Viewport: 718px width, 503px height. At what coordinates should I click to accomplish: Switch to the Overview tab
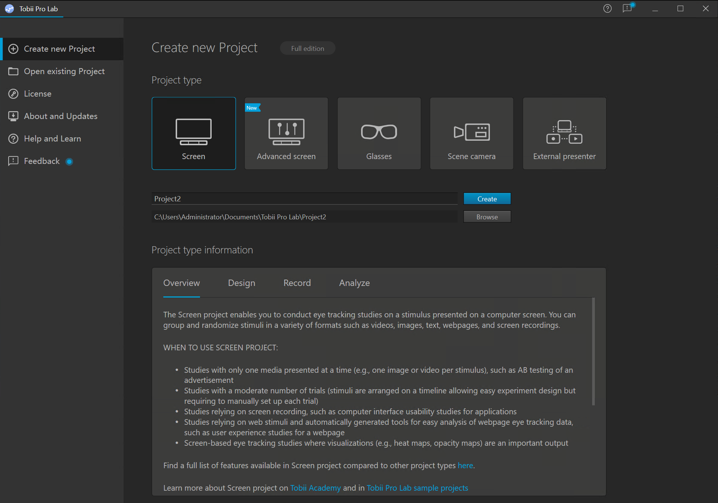click(182, 283)
